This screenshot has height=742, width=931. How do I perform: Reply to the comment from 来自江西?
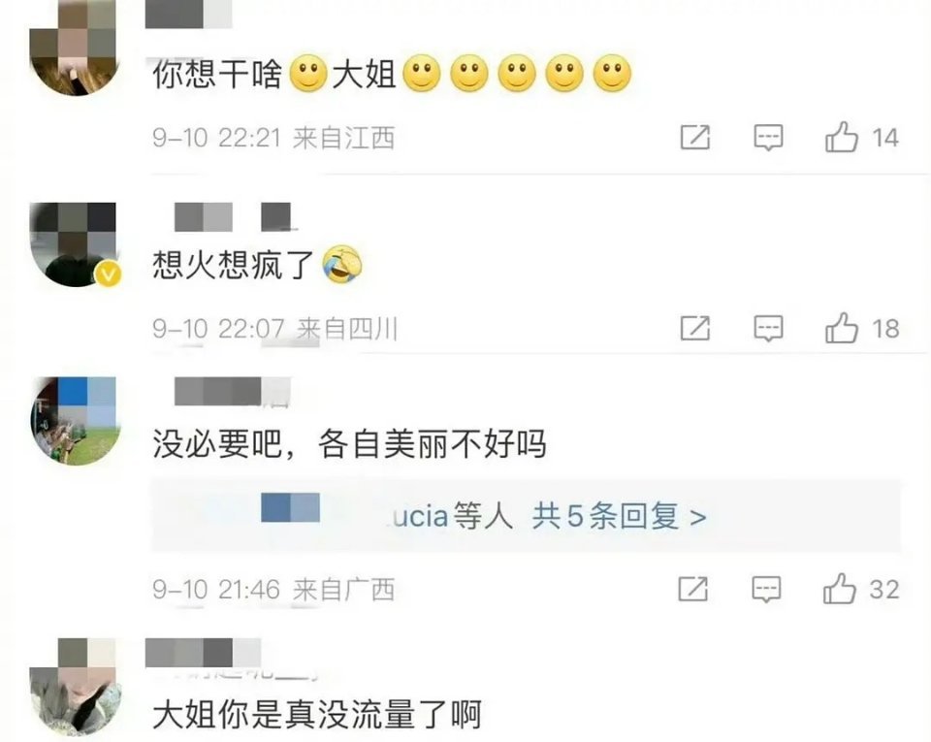pyautogui.click(x=768, y=138)
